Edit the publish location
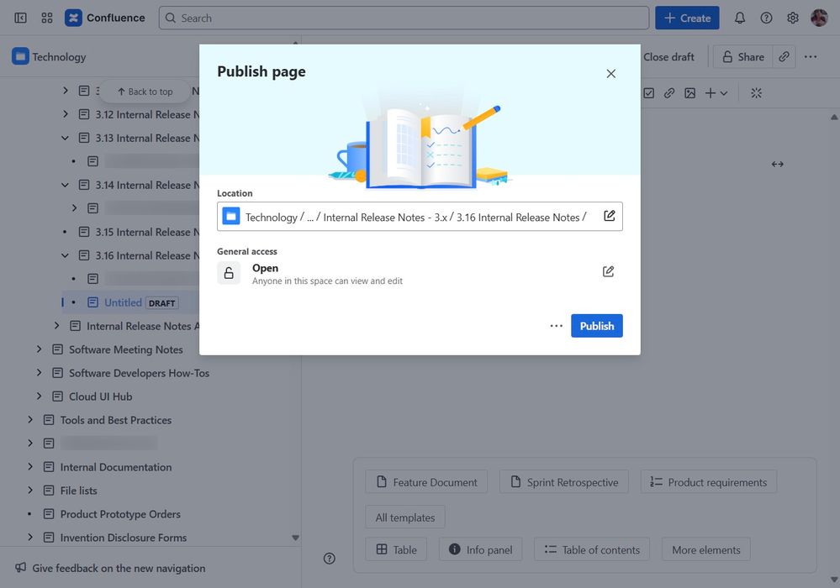The width and height of the screenshot is (840, 588). point(609,216)
